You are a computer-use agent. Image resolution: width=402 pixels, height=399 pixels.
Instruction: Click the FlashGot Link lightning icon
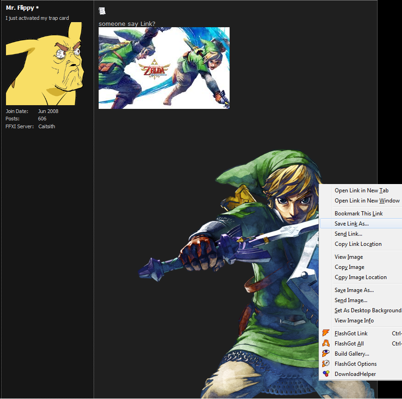tap(325, 333)
